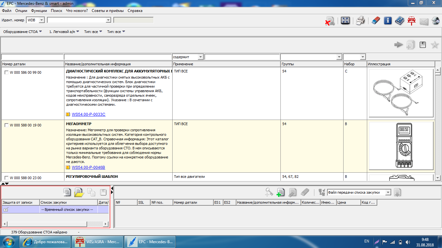This screenshot has height=248, width=442.
Task: Click the grey arrow icon above the table
Action: pyautogui.click(x=399, y=45)
